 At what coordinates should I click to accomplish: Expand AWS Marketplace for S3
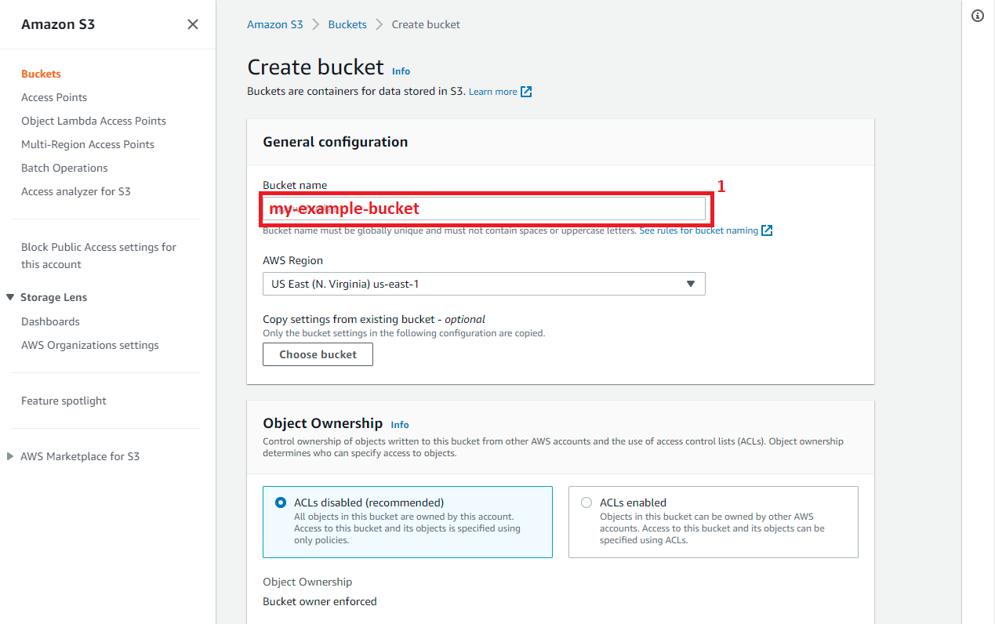[x=10, y=455]
